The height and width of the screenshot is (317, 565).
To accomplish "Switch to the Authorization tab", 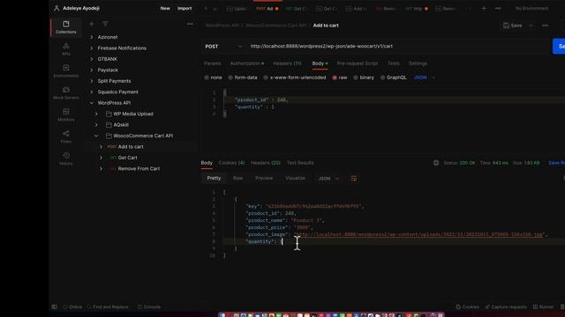I will pyautogui.click(x=247, y=63).
